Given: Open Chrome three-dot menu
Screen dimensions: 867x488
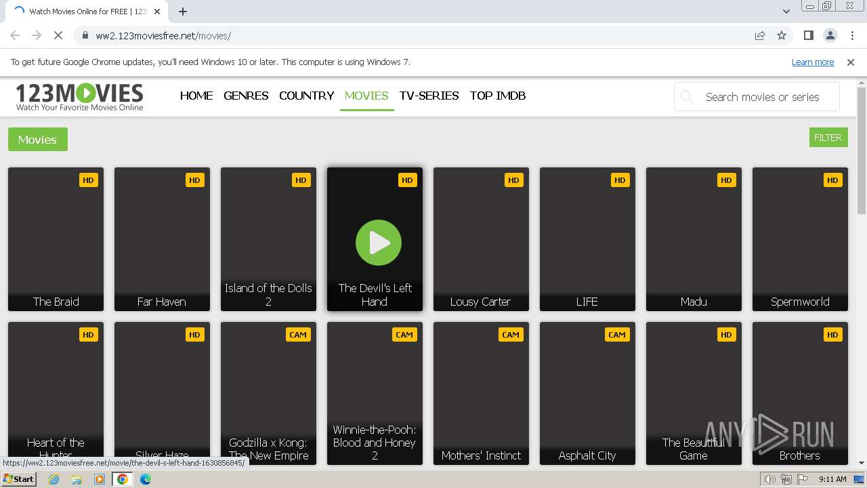Looking at the screenshot, I should 852,36.
